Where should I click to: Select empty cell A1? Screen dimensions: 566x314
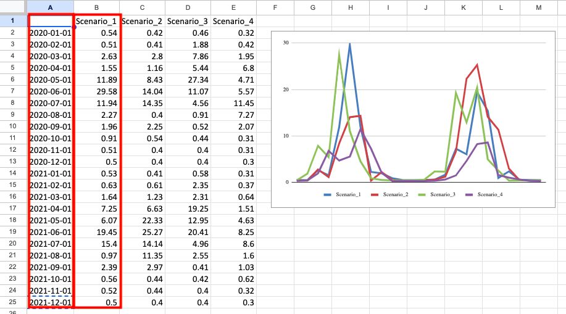pos(51,21)
